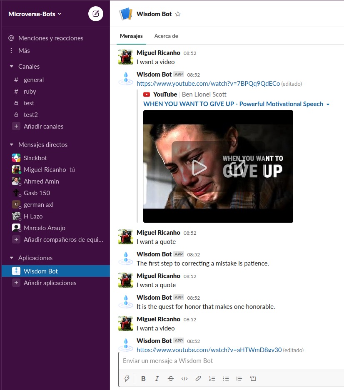
Task: Compose a new message with pencil icon
Action: point(96,14)
